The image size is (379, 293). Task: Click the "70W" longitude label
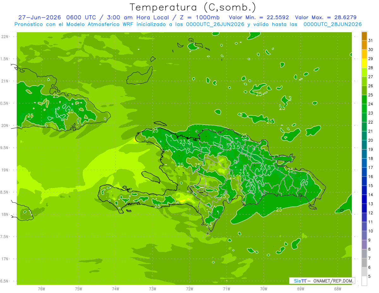(264, 289)
